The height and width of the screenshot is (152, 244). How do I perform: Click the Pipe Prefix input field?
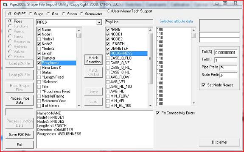coord(228,68)
